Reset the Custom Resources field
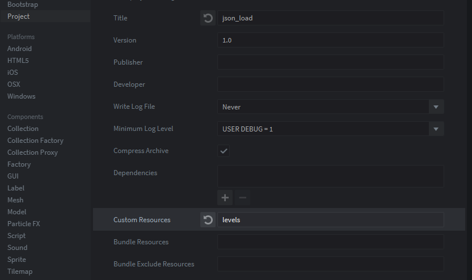The width and height of the screenshot is (472, 280). 208,220
